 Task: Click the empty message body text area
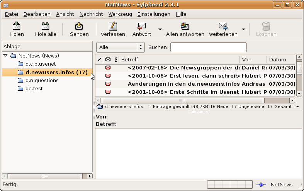(199, 154)
